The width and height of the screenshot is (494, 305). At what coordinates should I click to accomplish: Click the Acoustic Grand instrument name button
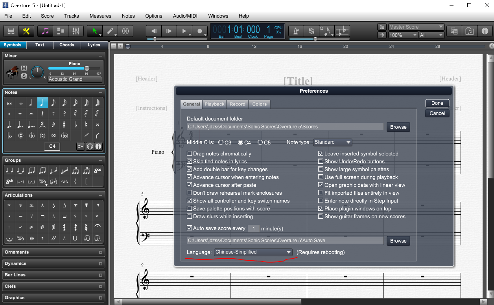(x=75, y=79)
